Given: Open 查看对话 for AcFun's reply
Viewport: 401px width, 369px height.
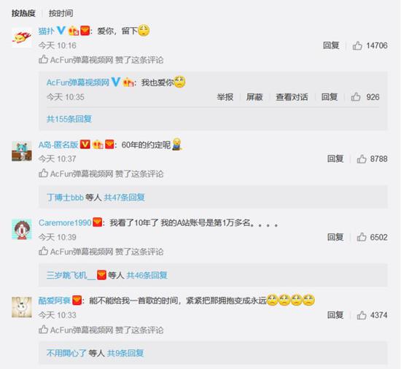Looking at the screenshot, I should click(292, 97).
